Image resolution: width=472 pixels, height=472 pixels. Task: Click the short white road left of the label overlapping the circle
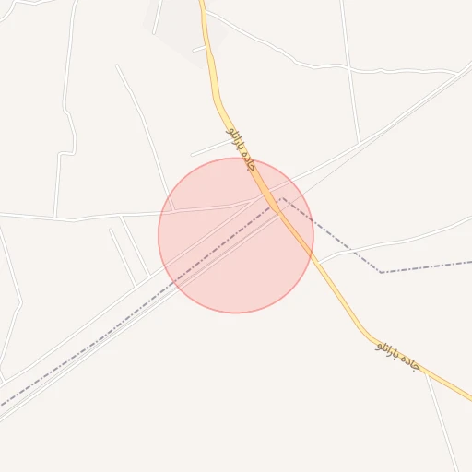(211, 147)
